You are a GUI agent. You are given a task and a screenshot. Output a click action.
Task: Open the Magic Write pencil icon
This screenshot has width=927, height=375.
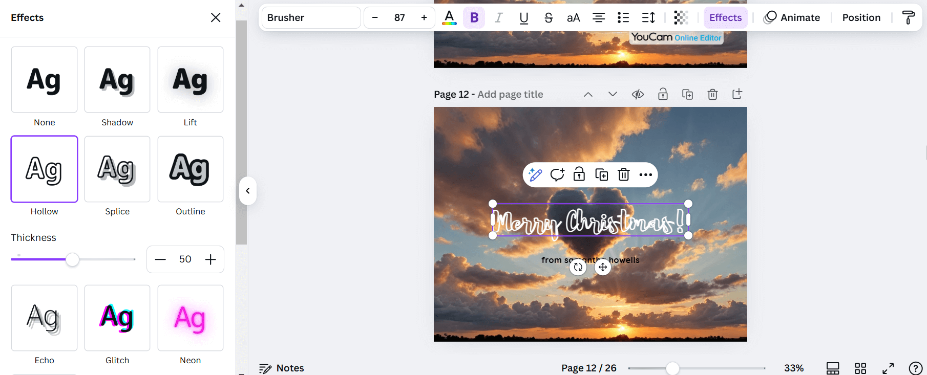(x=535, y=175)
